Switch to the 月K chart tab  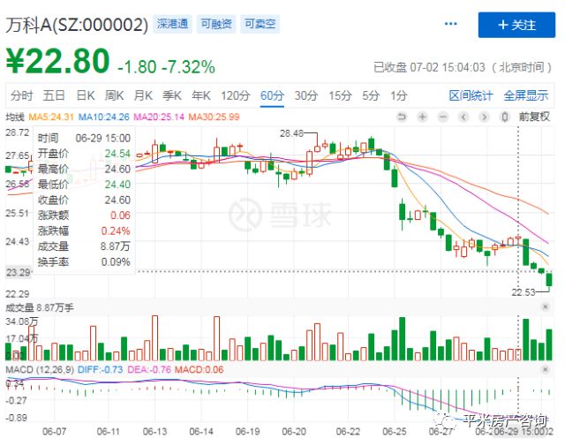tap(143, 96)
